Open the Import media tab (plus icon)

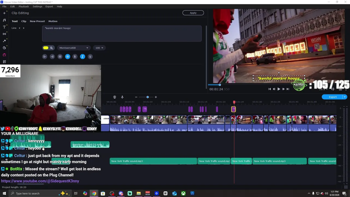tap(4, 13)
